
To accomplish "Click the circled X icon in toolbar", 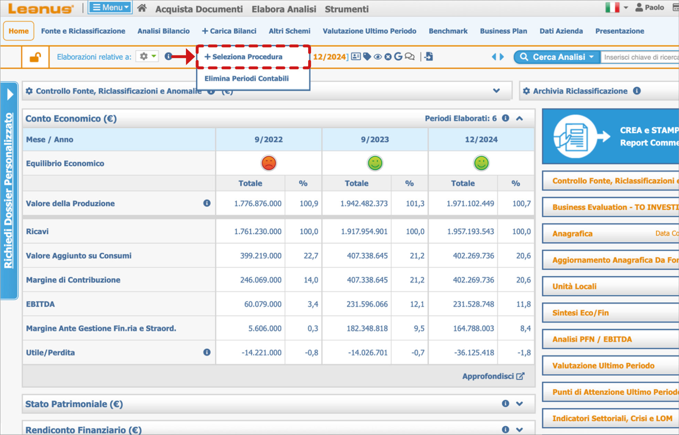I will coord(388,57).
